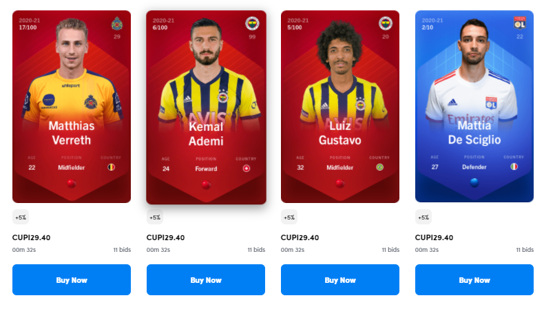
Task: Click Fenerbahçe crest on Kemal Ademi card
Action: click(252, 23)
